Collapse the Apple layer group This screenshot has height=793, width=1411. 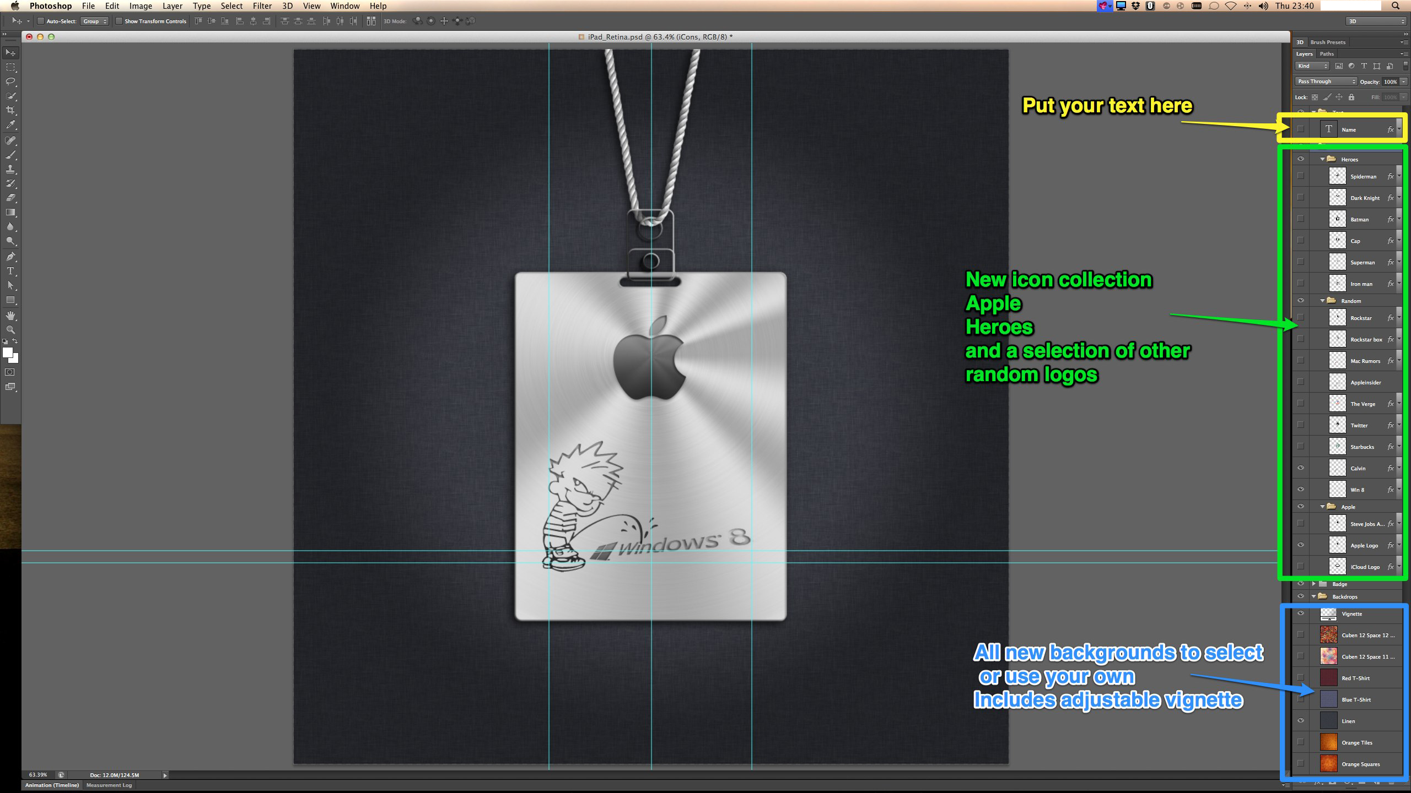pyautogui.click(x=1322, y=507)
